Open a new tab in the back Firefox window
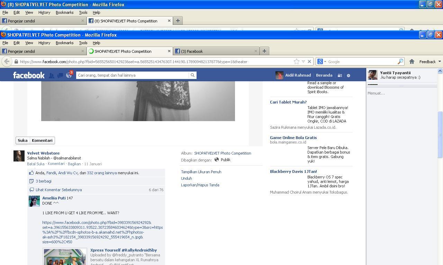 [x=178, y=21]
